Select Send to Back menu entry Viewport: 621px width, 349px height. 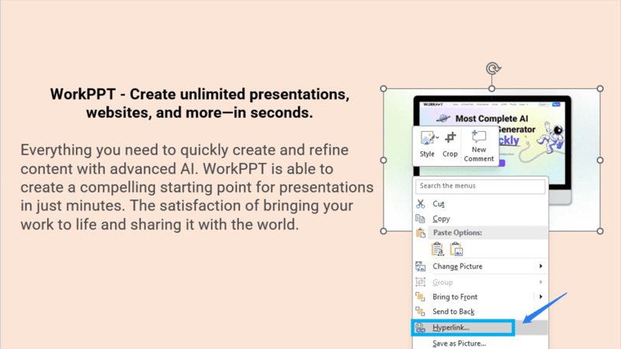[x=455, y=311]
